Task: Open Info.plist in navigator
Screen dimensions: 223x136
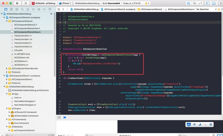Action: coord(18,50)
